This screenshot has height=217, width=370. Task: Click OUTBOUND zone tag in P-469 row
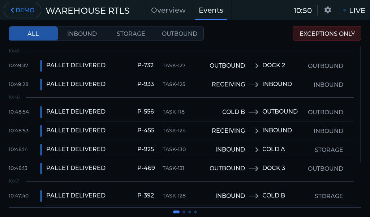326,169
